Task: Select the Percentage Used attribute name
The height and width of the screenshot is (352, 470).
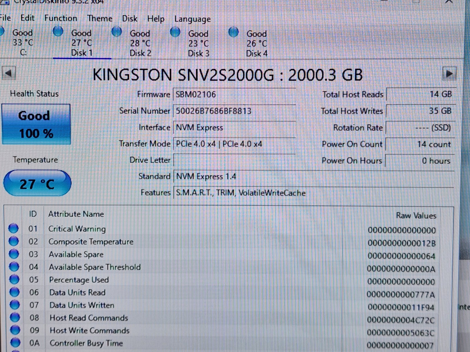Action: (79, 280)
